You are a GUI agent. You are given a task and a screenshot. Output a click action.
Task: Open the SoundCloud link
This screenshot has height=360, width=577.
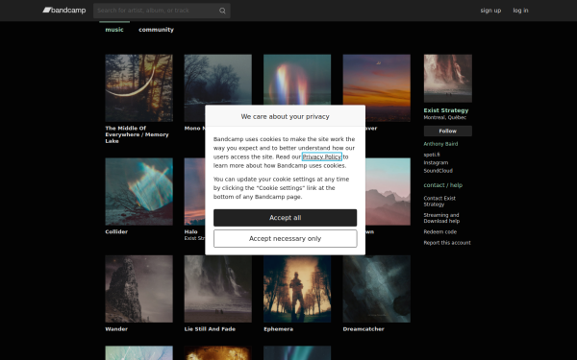coord(438,171)
